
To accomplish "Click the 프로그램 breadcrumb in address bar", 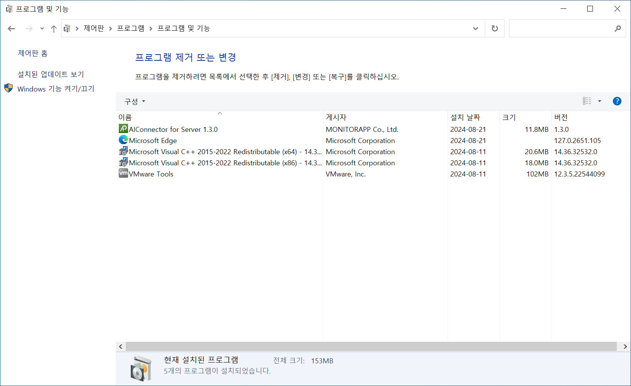I will click(131, 28).
